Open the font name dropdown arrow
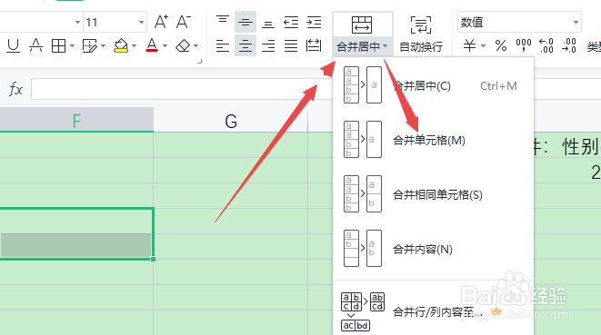 (x=77, y=22)
